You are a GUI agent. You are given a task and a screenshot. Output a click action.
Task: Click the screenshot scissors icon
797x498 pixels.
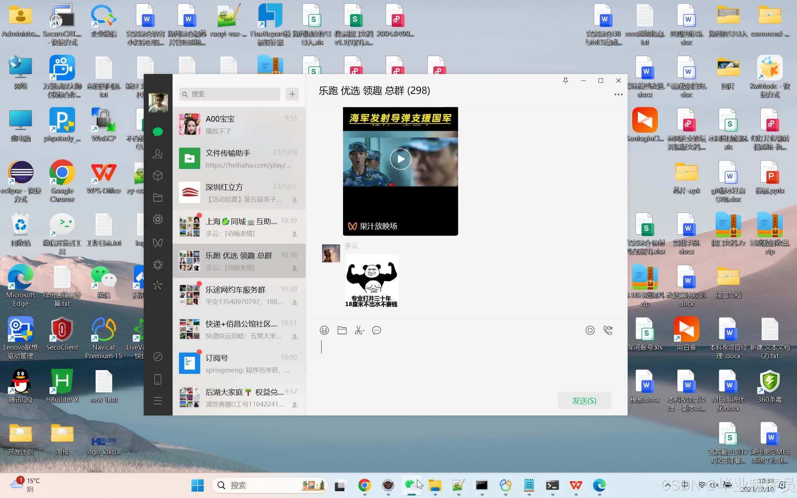359,330
